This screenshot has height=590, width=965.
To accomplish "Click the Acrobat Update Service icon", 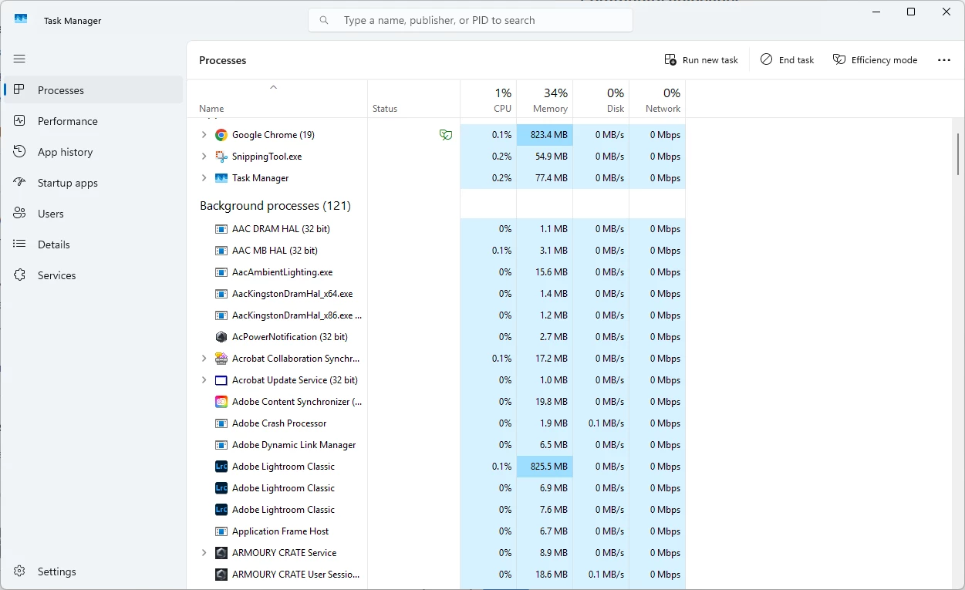I will tap(221, 380).
